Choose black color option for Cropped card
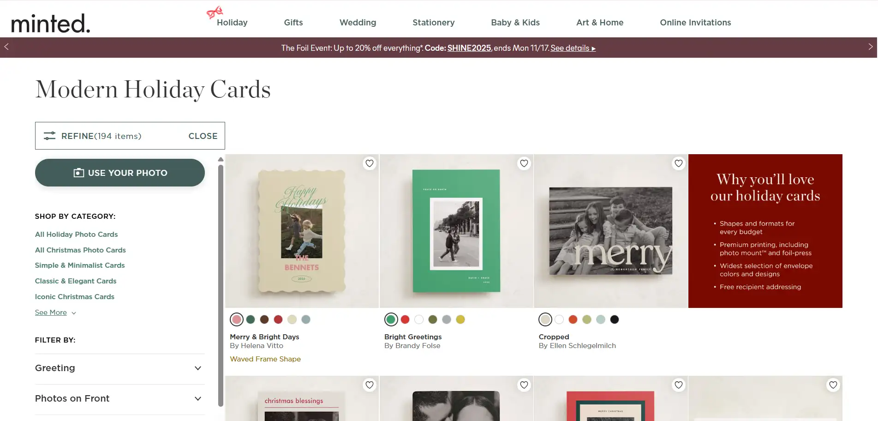The height and width of the screenshot is (421, 878). click(614, 319)
